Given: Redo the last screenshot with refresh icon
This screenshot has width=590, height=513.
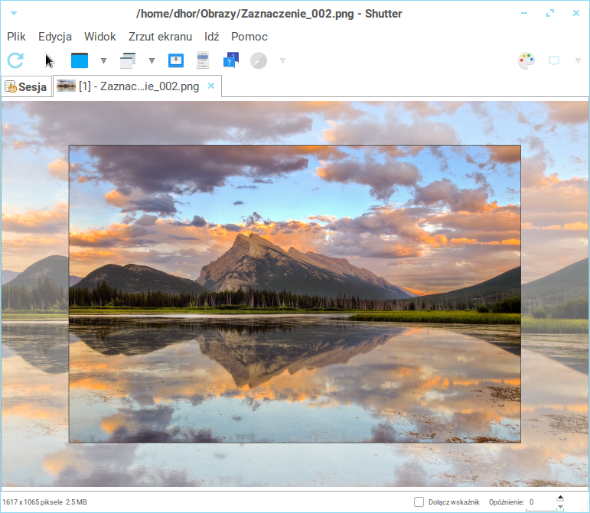Looking at the screenshot, I should coord(15,60).
